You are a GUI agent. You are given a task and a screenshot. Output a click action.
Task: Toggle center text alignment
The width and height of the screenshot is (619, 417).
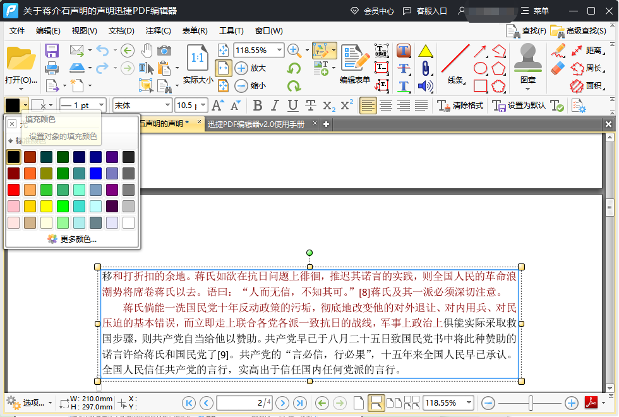[386, 106]
